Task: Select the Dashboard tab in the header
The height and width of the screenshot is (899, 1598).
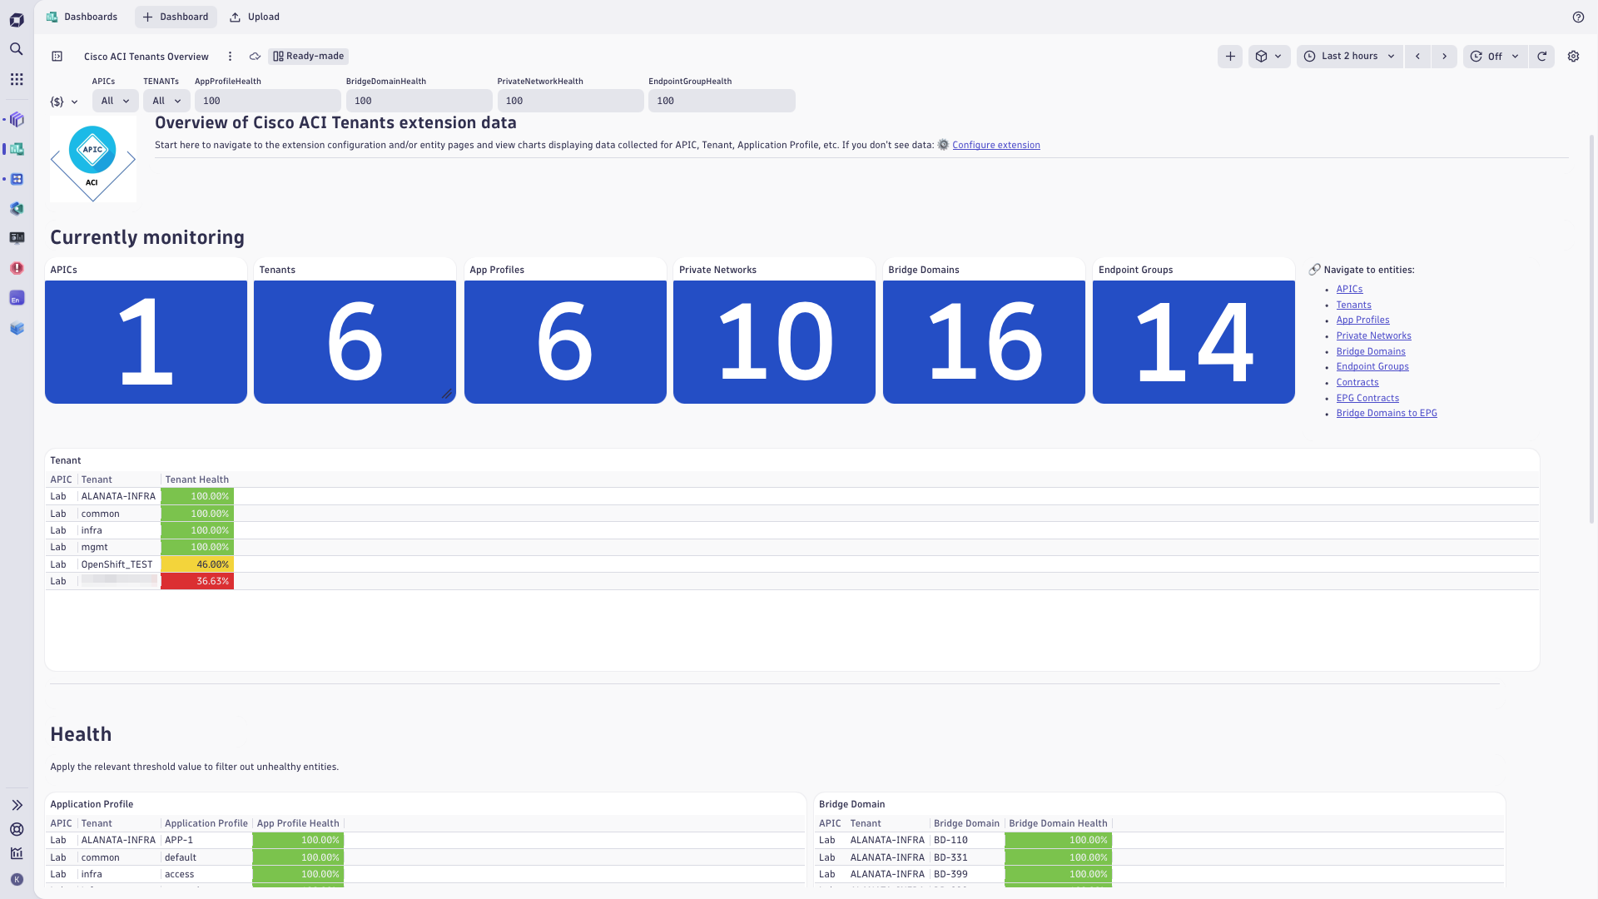Action: [x=175, y=16]
